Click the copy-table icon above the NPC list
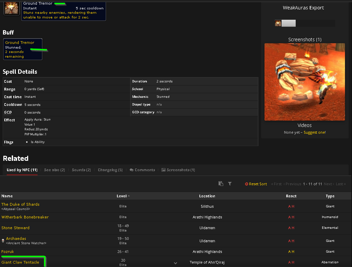Viewport: 352px width, 267px height. pyautogui.click(x=221, y=184)
